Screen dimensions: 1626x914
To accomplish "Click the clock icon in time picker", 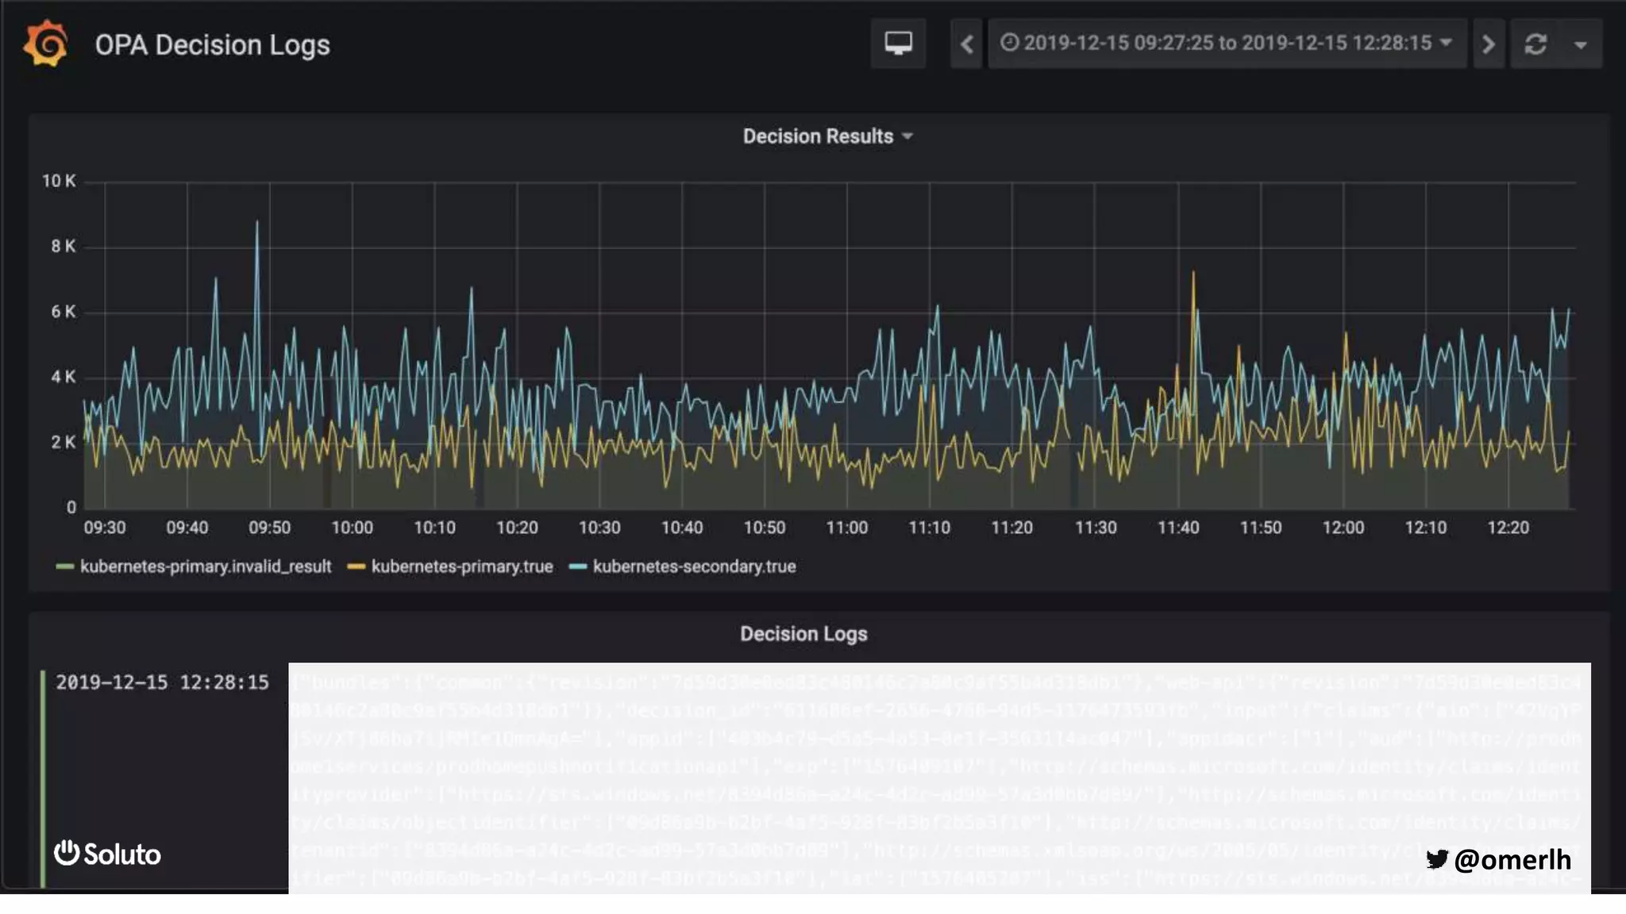I will coord(1008,43).
